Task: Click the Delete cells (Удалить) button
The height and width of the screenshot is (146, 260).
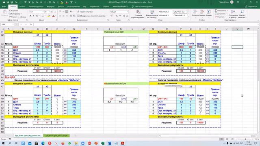Action: 202,13
